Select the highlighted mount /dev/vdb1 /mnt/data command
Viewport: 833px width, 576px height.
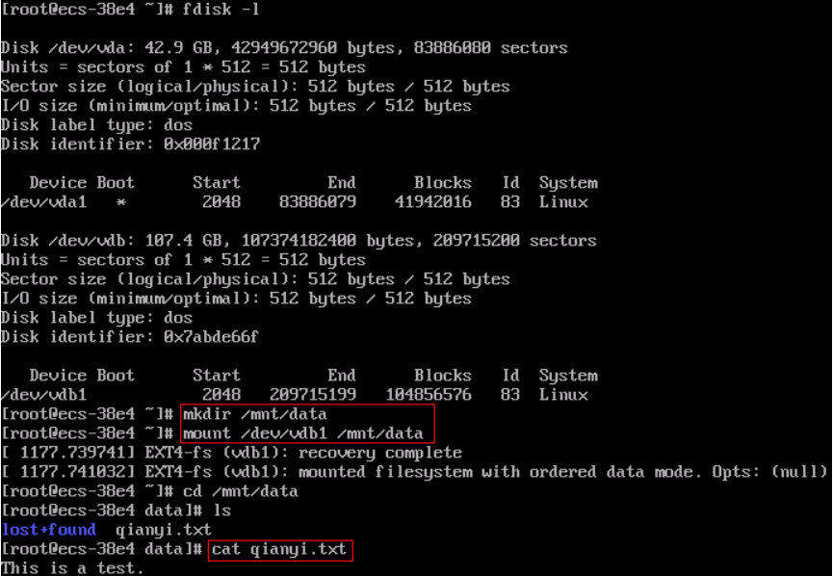pos(303,433)
